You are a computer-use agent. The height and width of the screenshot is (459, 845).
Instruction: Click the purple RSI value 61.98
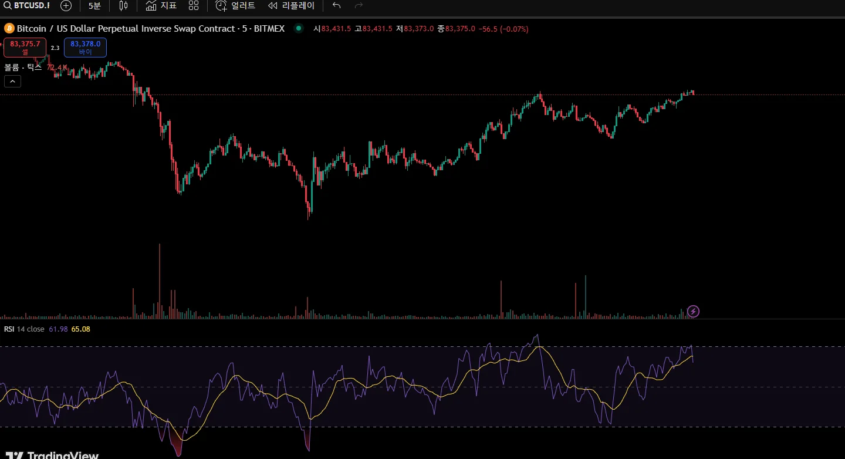pyautogui.click(x=58, y=329)
